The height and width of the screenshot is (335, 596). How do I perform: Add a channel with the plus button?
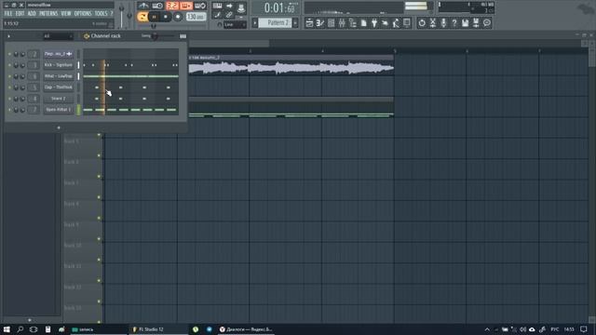pos(59,127)
